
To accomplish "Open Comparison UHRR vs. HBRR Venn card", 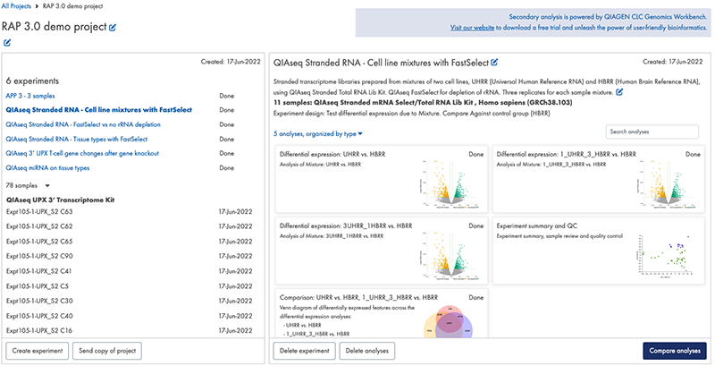I will click(x=382, y=313).
